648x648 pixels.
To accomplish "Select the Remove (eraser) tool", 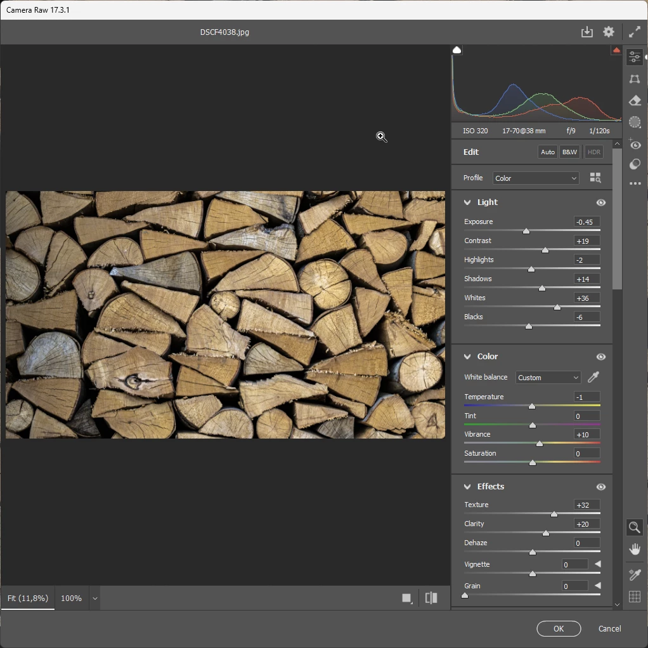I will pos(634,100).
